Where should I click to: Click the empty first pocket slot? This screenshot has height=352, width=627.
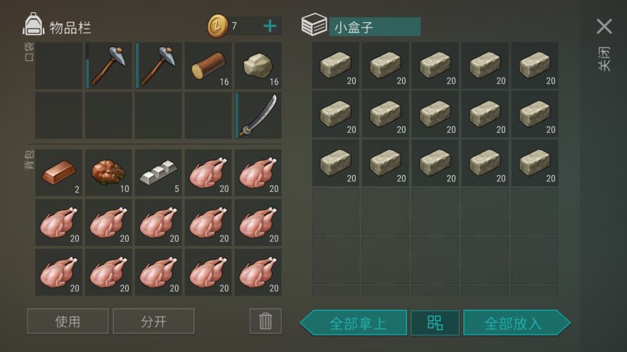click(x=59, y=66)
